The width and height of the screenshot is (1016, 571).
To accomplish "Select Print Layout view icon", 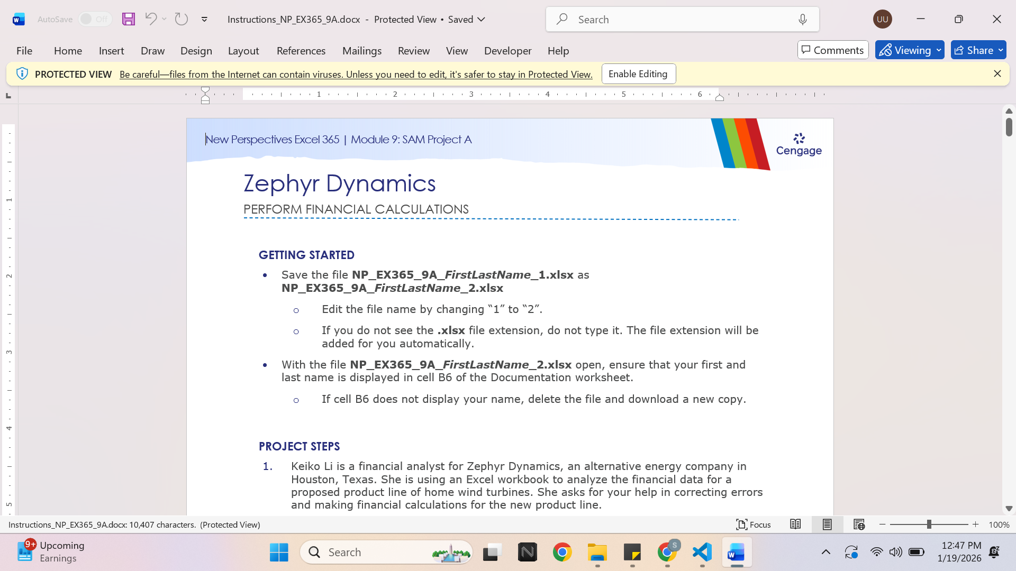I will [827, 524].
